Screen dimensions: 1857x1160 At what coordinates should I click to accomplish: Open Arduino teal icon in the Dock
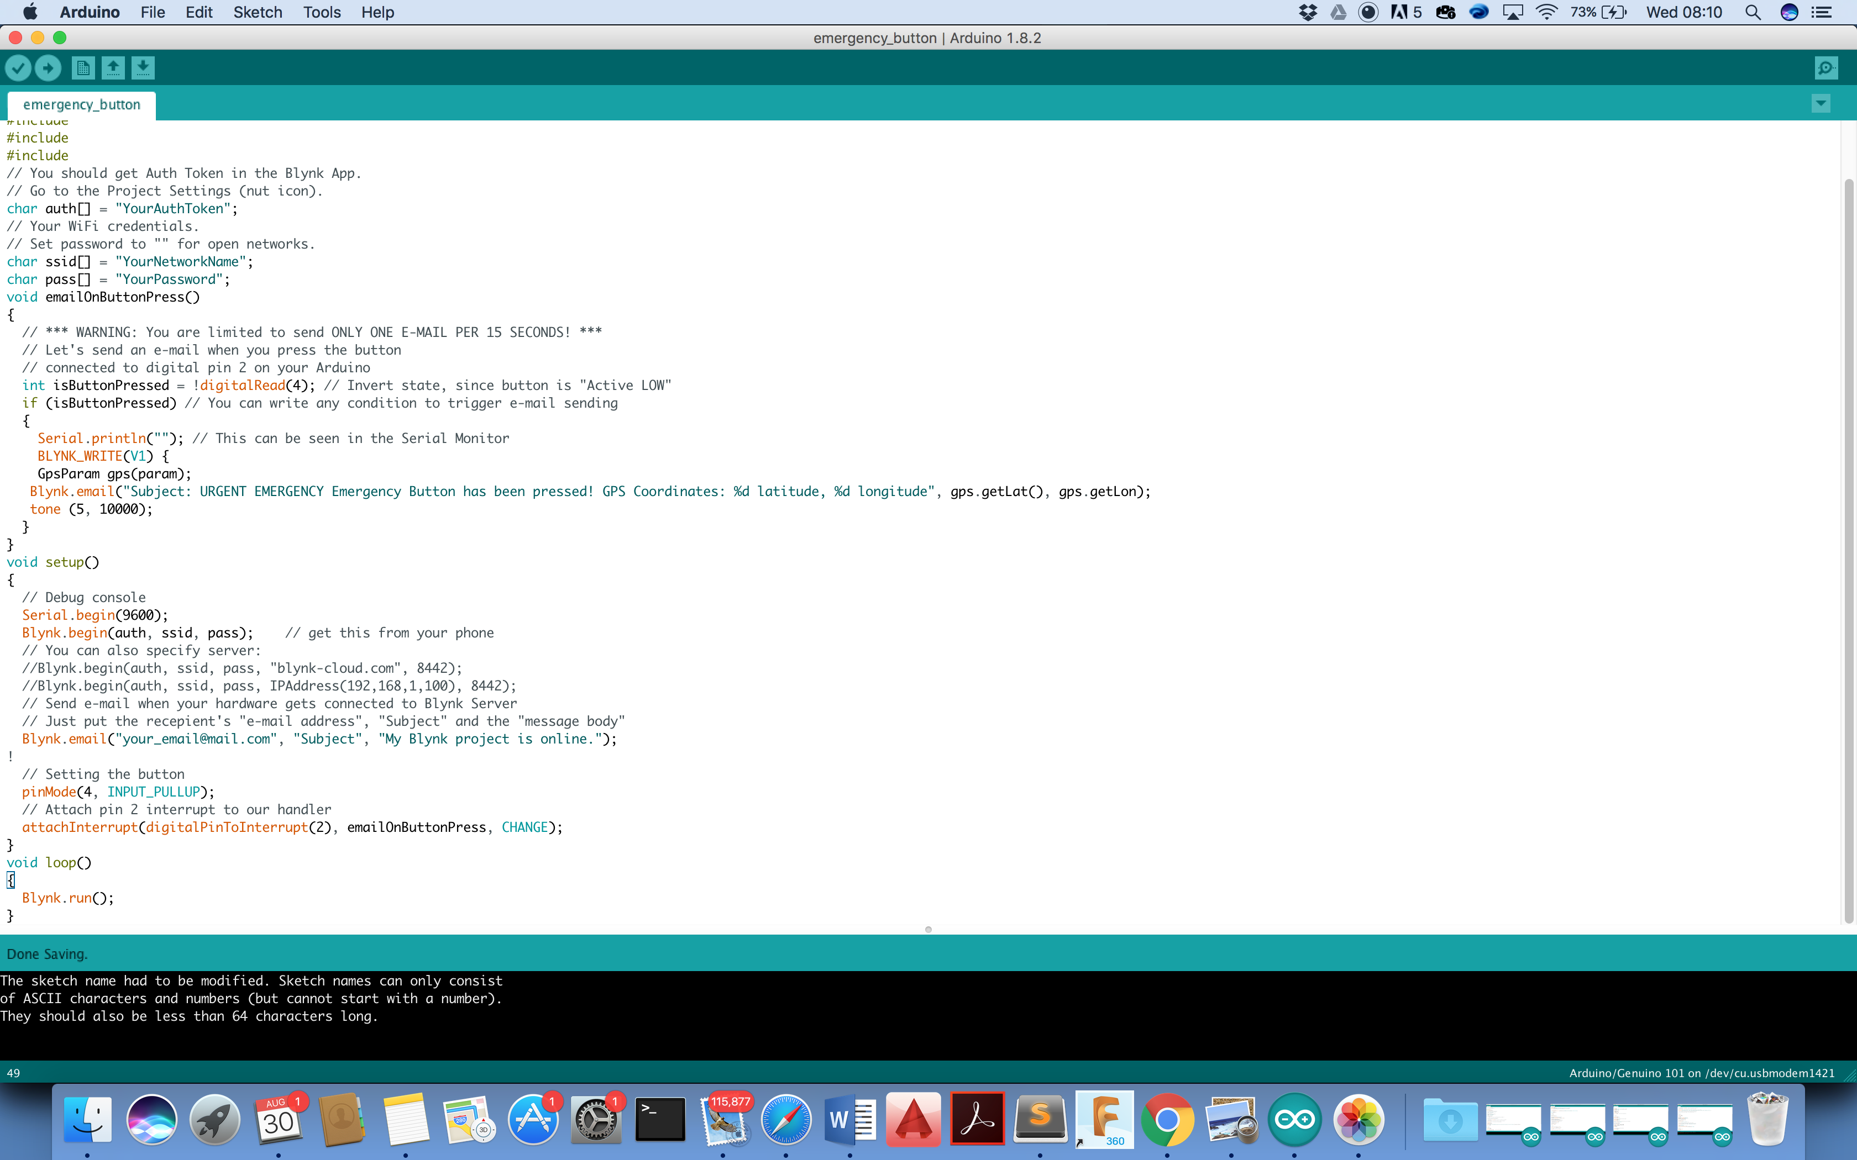(1294, 1120)
